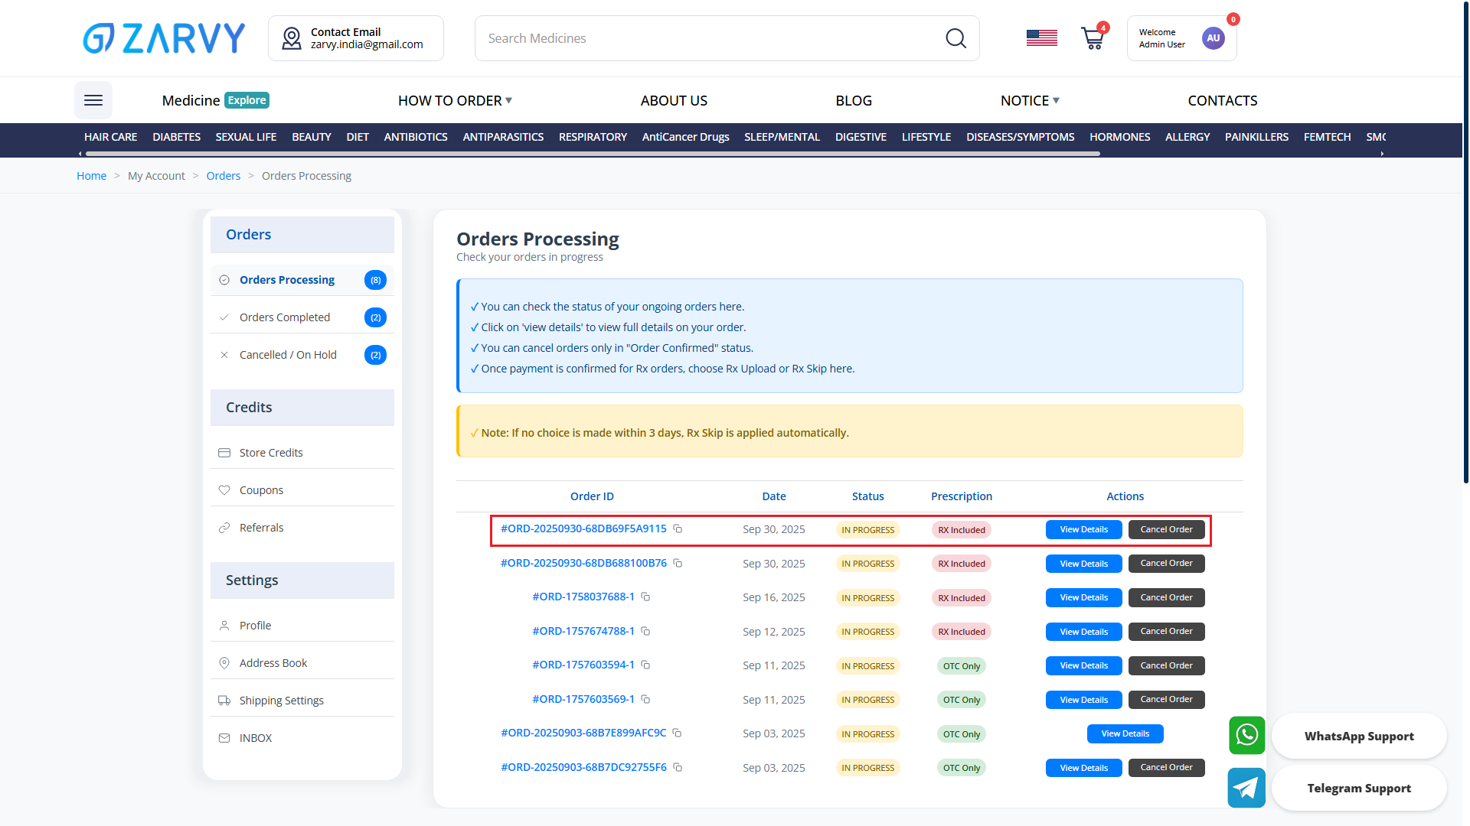
Task: Open the shopping cart icon
Action: [x=1093, y=38]
